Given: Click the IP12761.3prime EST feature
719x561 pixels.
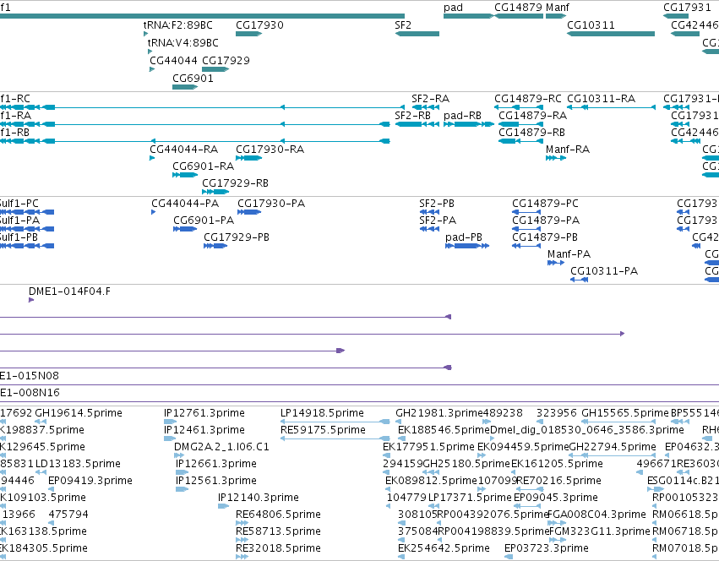Looking at the screenshot, I should point(170,422).
